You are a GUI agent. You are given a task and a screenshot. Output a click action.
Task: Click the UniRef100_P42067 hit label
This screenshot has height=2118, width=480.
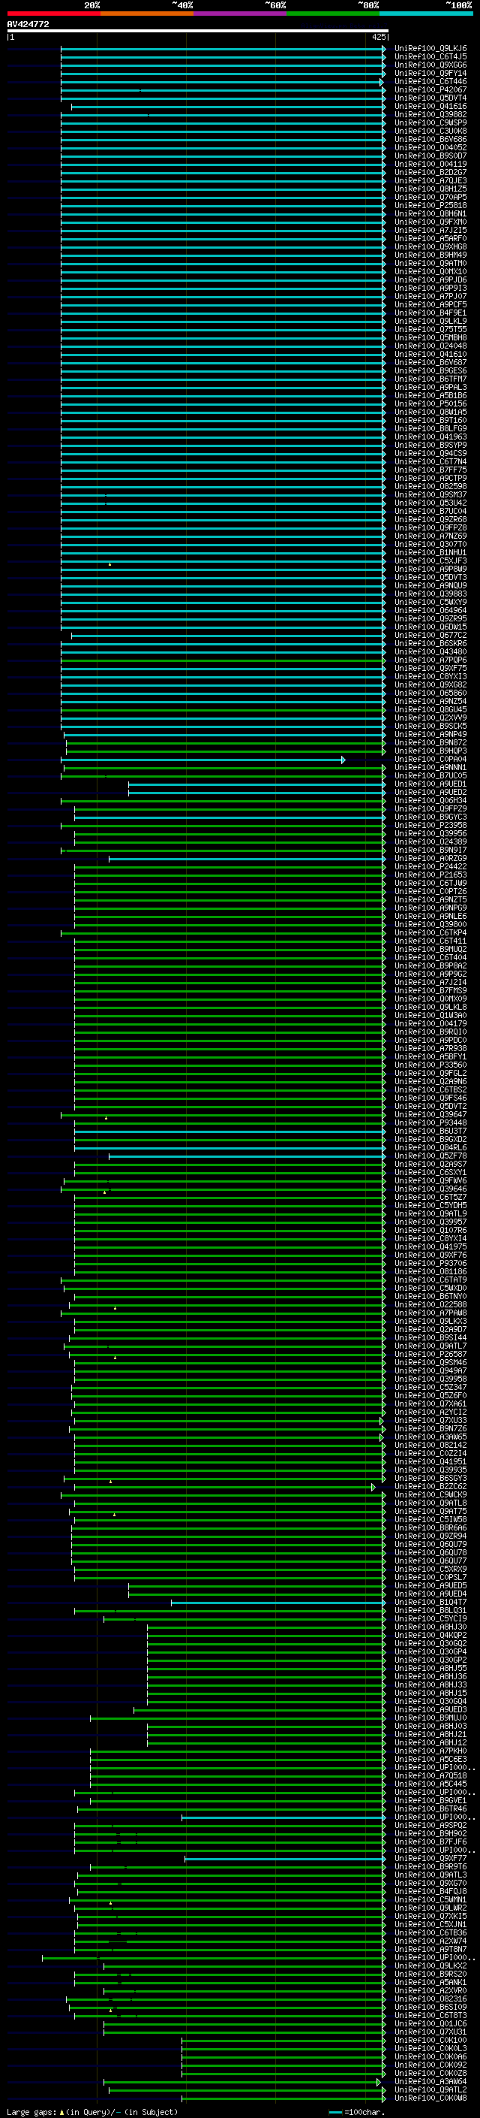(x=430, y=89)
